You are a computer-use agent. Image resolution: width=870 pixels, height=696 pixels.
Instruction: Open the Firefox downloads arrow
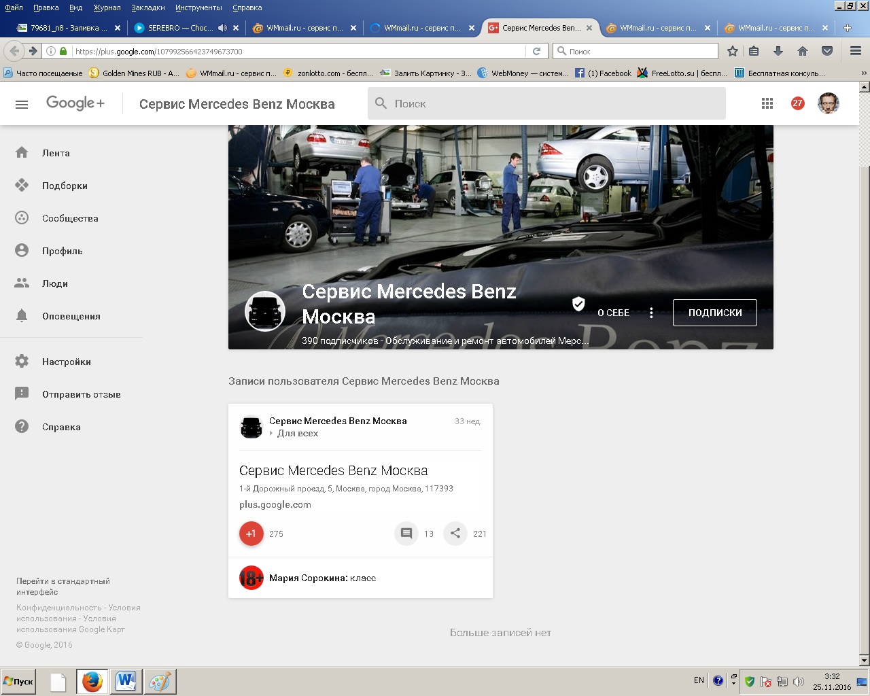tap(778, 51)
